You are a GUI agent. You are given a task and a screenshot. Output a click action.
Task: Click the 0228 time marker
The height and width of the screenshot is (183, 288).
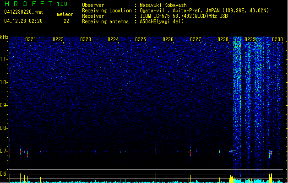click(223, 39)
